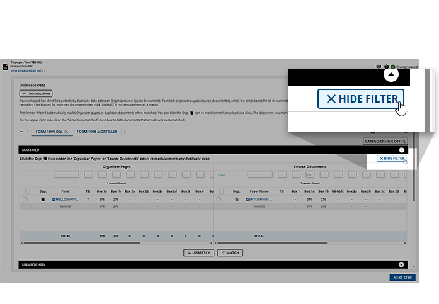Click the Payer column header in Organizer Pages
Screen dimensions: 439x304
(x=66, y=191)
